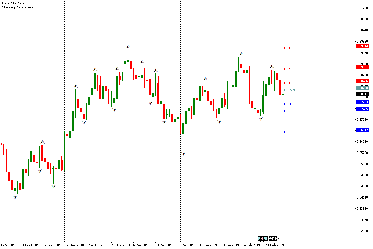Click the "D1 S3" label
373x249 pixels.
(x=287, y=132)
